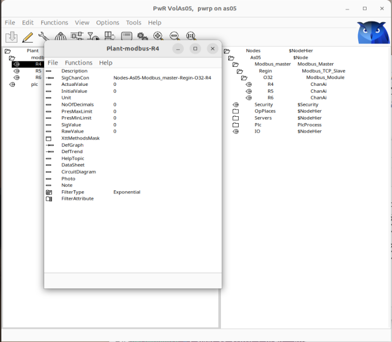This screenshot has height=342, width=392.
Task: Click the funnel with play icon
Action: click(x=93, y=36)
